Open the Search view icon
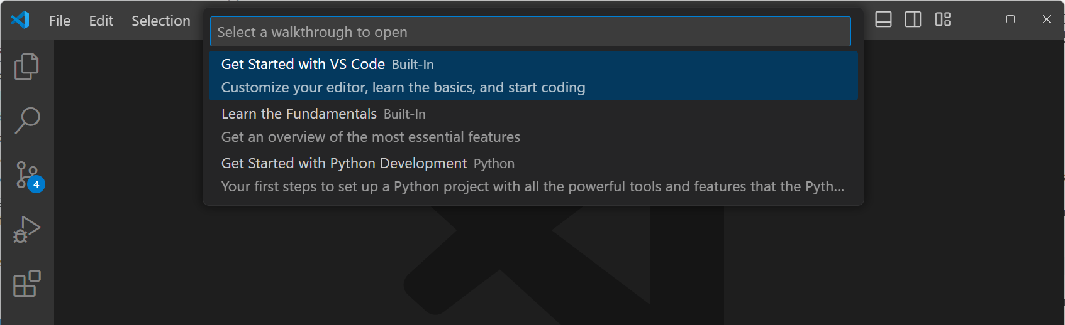The image size is (1065, 325). (26, 120)
